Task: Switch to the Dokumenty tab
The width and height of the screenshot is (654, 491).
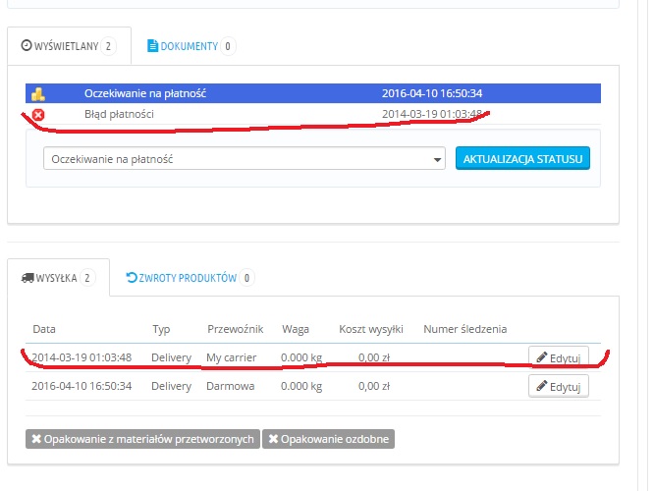Action: [x=191, y=46]
